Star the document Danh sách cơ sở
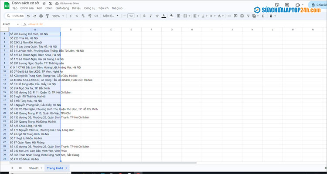Image resolution: width=327 pixels, height=174 pixels. [44, 3]
